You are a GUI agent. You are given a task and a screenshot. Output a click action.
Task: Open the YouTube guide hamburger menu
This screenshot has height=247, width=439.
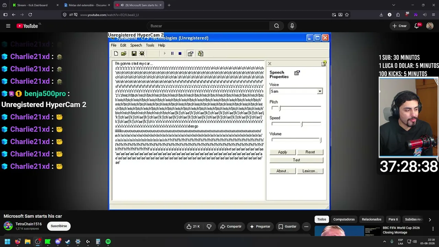[8, 26]
